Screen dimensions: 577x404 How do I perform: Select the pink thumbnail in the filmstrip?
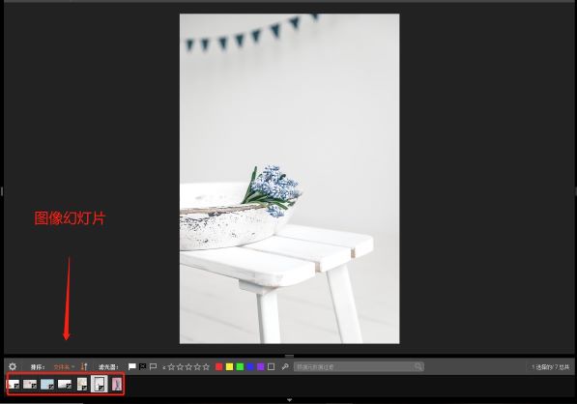(x=117, y=384)
